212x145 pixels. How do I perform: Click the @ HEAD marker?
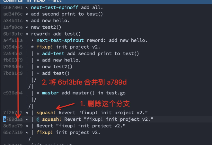tap(38, 119)
